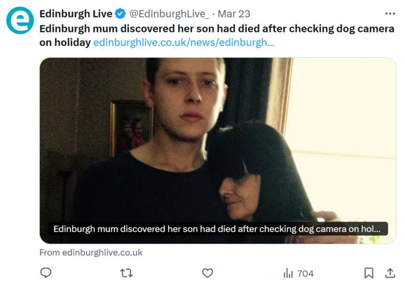This screenshot has height=285, width=405.
Task: Repost this tweet with the arrows icon
Action: pyautogui.click(x=126, y=273)
